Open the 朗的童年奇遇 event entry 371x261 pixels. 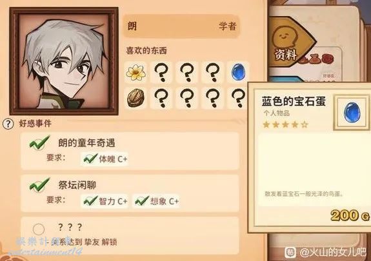[130, 151]
